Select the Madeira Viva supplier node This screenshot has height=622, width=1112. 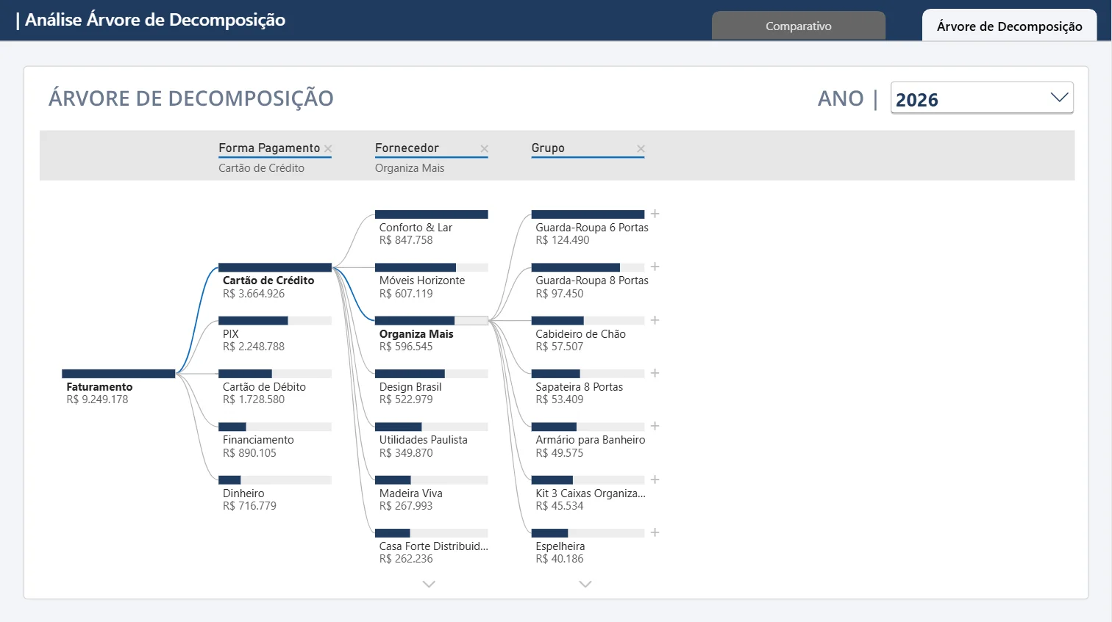click(432, 493)
